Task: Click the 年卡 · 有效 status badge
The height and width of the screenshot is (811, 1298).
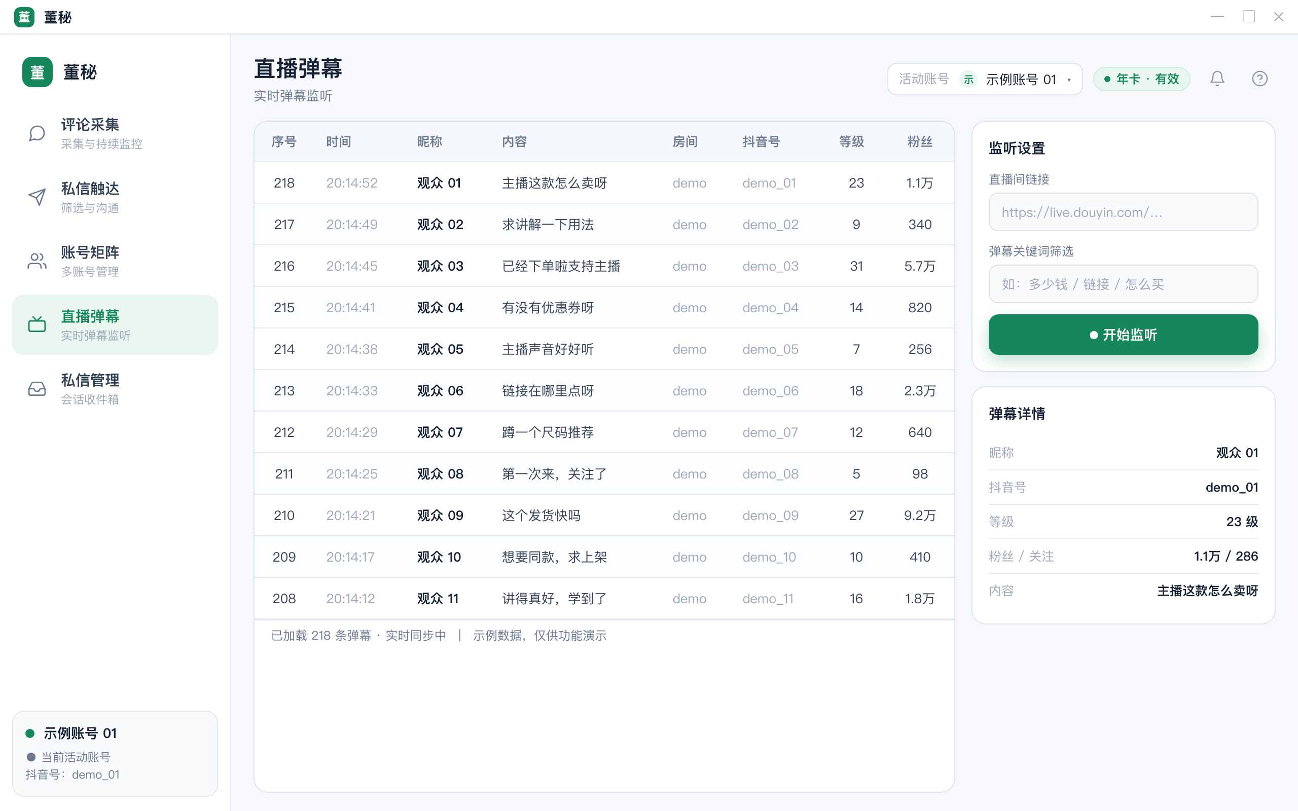Action: [x=1141, y=80]
